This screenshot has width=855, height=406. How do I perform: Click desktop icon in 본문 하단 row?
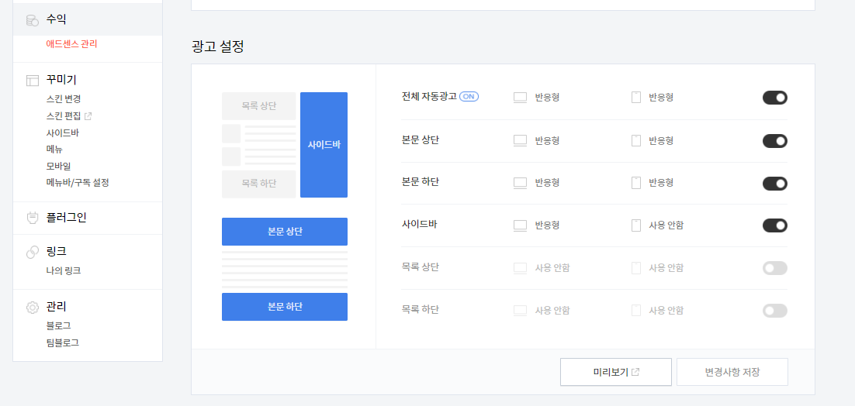click(520, 183)
